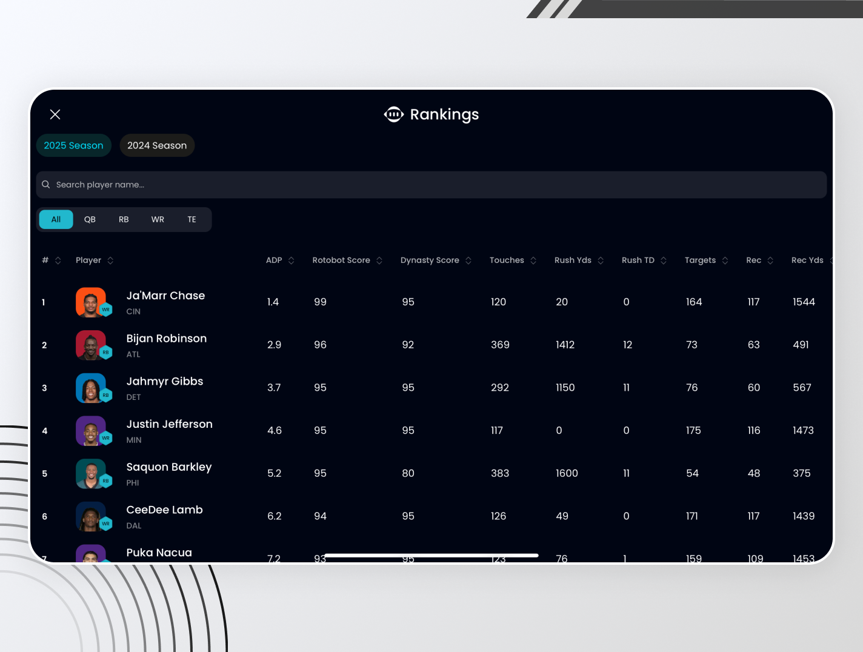Select the All positions filter

[56, 219]
